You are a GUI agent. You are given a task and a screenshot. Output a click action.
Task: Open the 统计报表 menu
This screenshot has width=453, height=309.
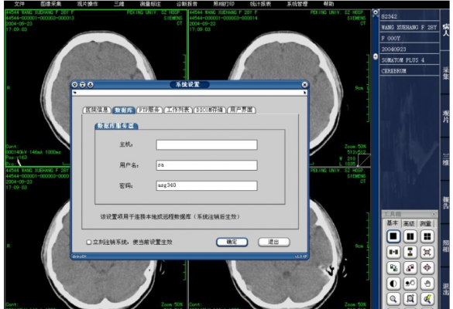(260, 4)
